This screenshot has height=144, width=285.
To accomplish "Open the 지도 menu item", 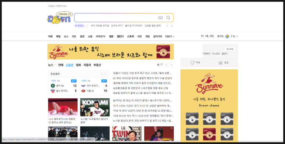I will [x=74, y=36].
